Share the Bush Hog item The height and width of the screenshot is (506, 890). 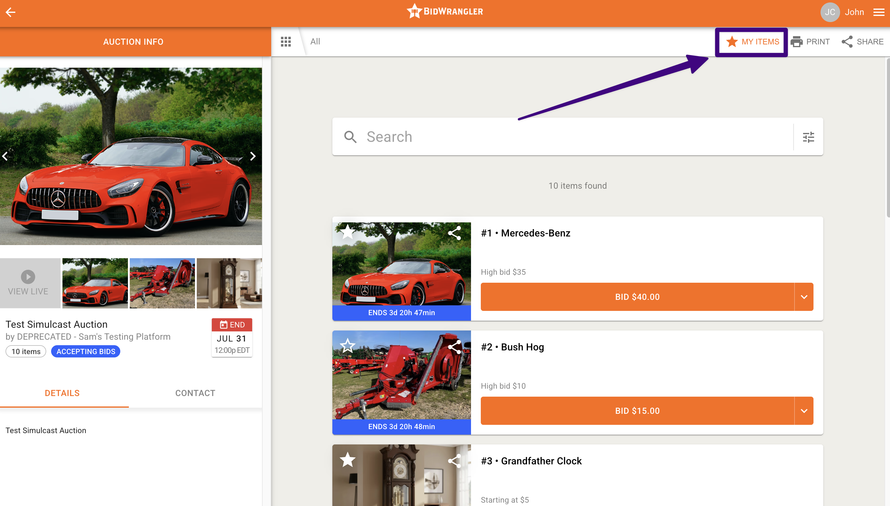pos(454,347)
